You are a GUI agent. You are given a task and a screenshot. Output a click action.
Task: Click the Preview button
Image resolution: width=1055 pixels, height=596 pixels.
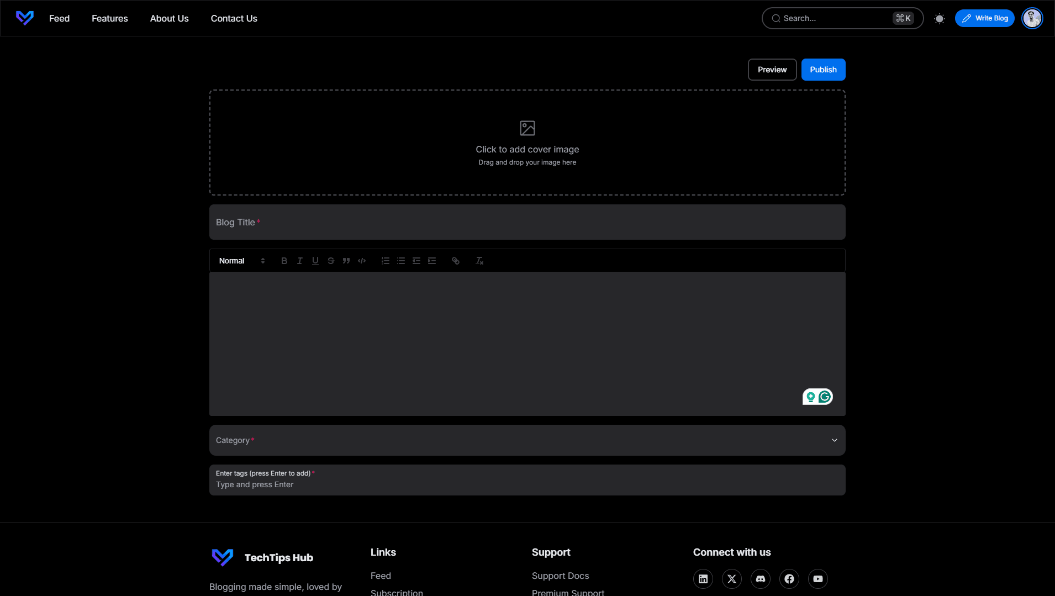tap(772, 70)
